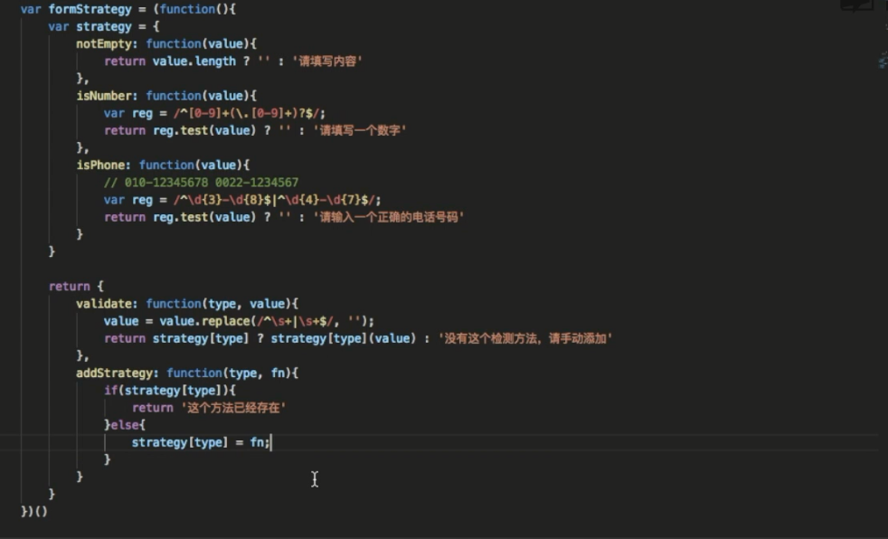Screen dimensions: 888x539
Task: Click the minimap code preview on right edge
Action: (882, 60)
